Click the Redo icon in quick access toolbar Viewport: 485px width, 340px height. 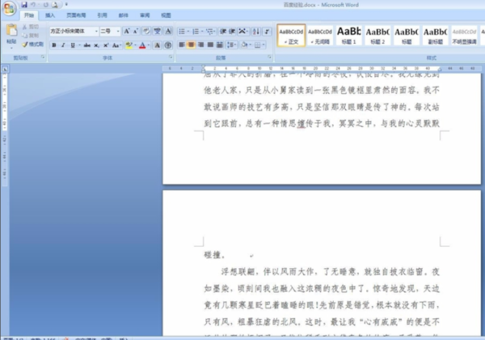46,5
